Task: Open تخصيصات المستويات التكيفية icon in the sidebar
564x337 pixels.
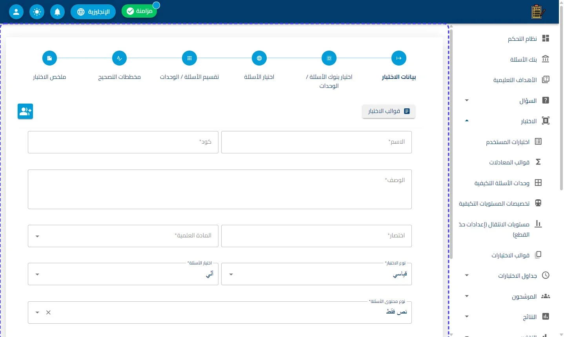Action: 538,203
